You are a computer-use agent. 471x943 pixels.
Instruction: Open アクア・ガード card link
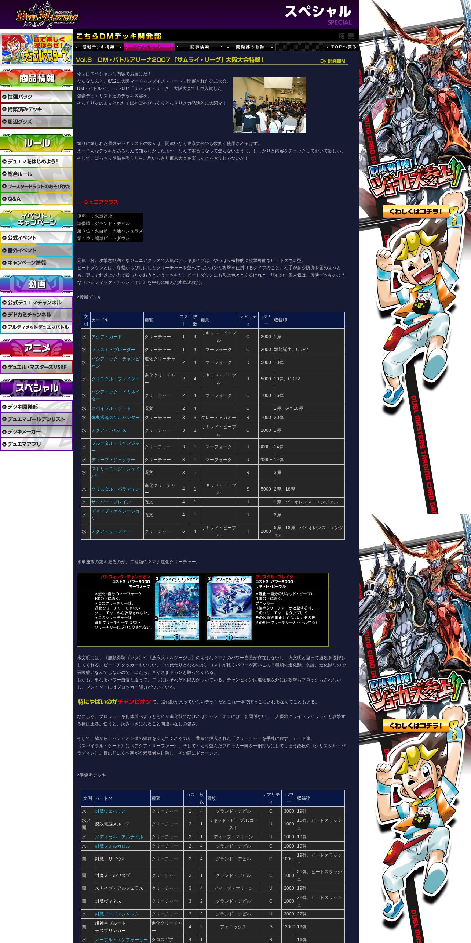click(x=107, y=337)
